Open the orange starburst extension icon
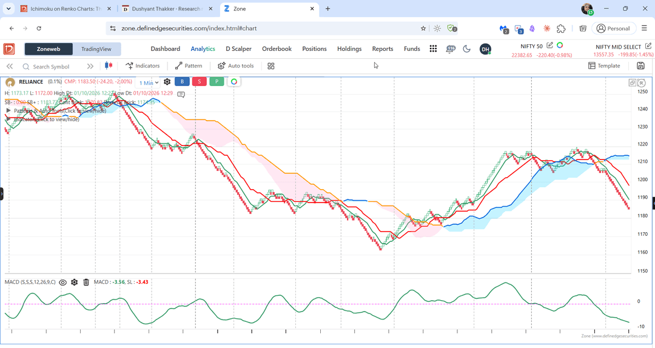655x348 pixels. coord(546,28)
